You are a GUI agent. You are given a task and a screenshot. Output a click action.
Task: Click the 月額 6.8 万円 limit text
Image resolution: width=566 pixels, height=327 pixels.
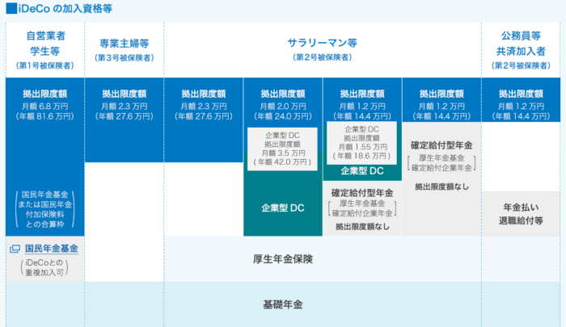(45, 107)
